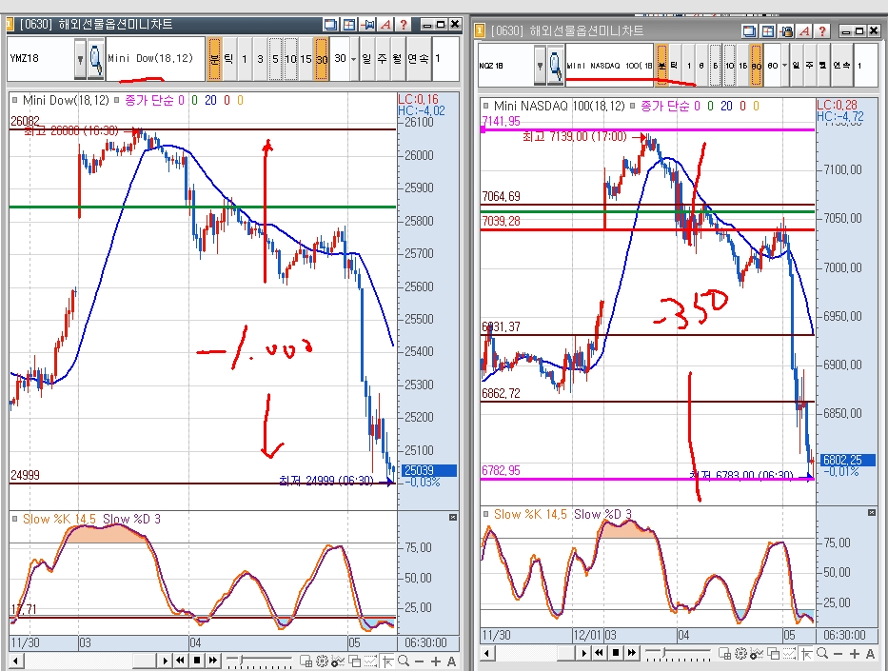Click plus zoom-in icon below Mini NASDAQ chart
The height and width of the screenshot is (671, 888).
[x=854, y=654]
